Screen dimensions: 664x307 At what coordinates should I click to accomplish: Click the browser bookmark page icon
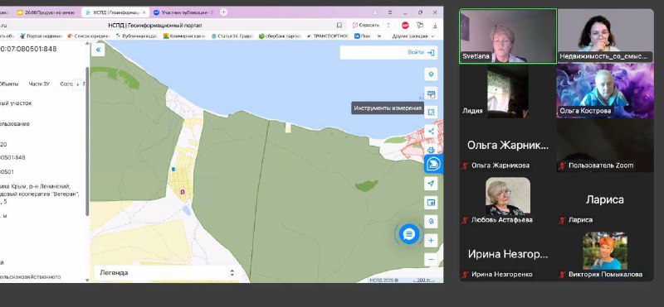pyautogui.click(x=339, y=26)
